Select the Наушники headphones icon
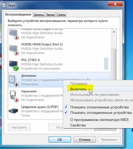 [14, 96]
